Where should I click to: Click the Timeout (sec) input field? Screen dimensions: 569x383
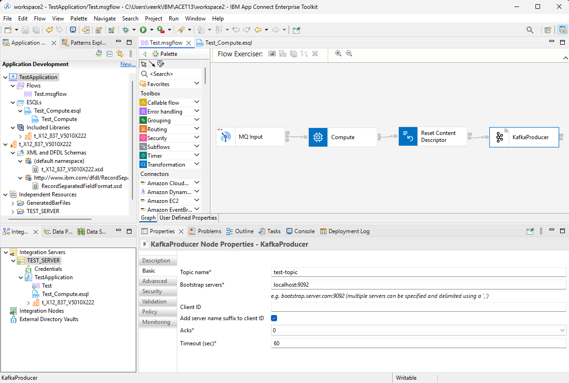[418, 343]
